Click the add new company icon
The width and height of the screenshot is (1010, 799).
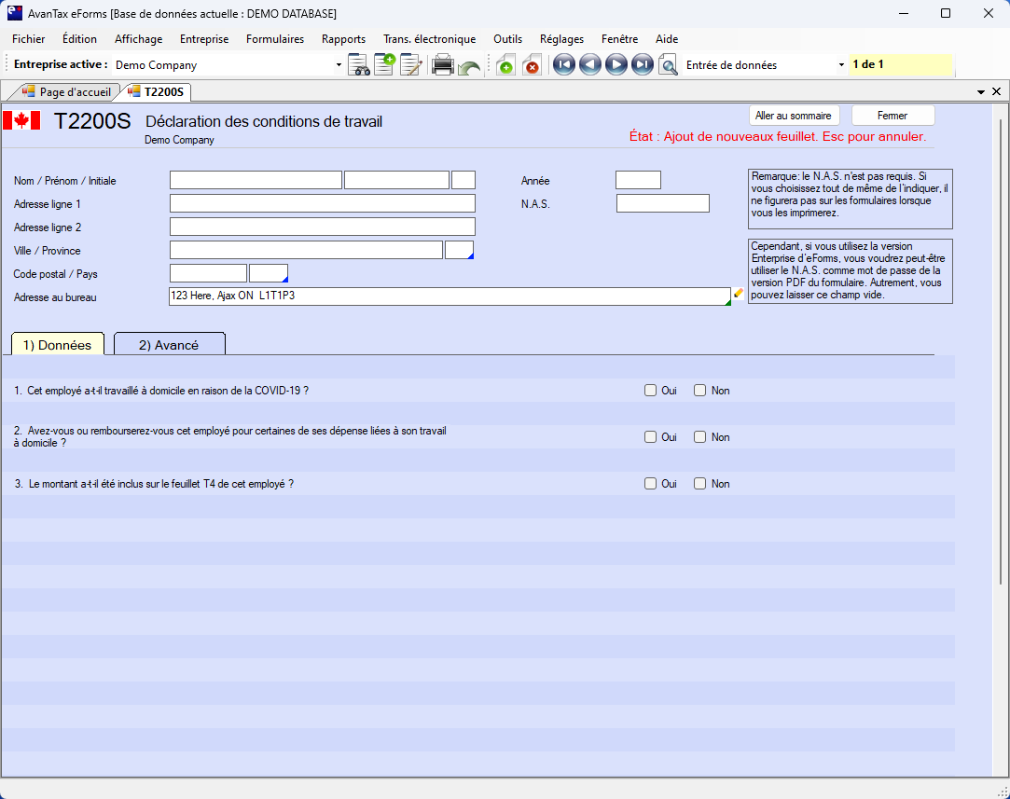pos(384,65)
